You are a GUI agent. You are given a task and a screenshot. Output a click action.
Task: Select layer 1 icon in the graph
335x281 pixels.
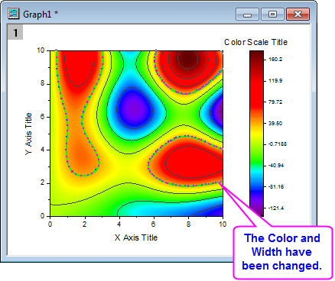[15, 32]
